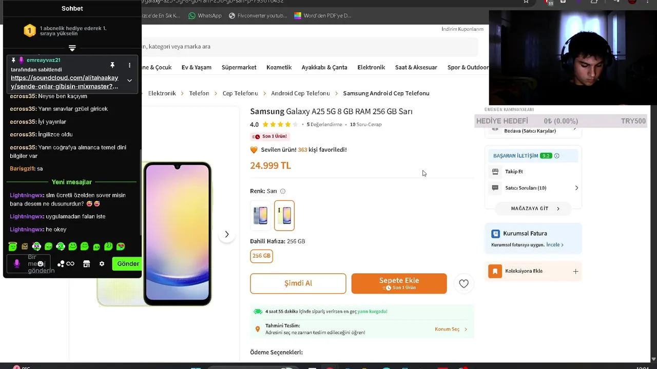The image size is (657, 369).
Task: Select the 256 GB storage option
Action: [261, 256]
